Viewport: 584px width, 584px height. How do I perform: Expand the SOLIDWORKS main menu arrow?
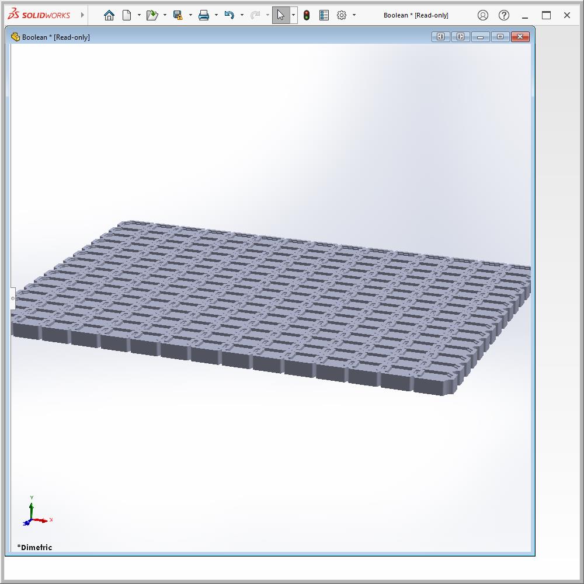[x=82, y=15]
